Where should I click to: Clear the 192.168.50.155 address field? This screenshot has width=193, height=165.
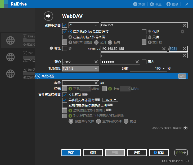164,49
